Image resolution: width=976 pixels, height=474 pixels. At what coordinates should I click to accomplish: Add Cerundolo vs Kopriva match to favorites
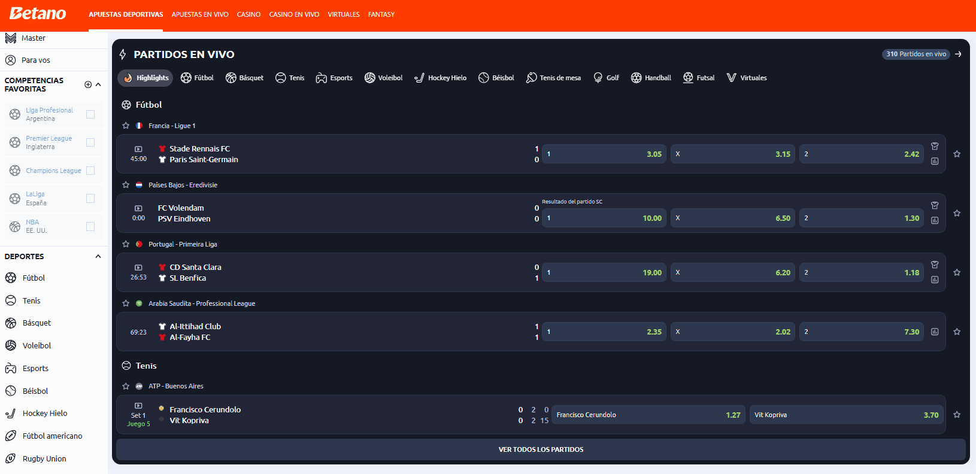point(957,415)
